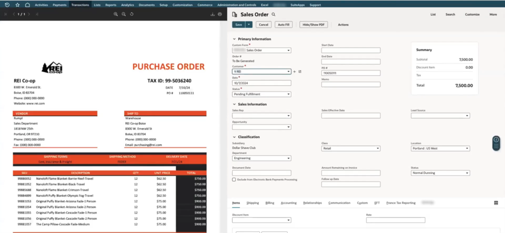Screen dimensions: 505x233
Task: Add new customer with plus icon
Action: pos(295,72)
